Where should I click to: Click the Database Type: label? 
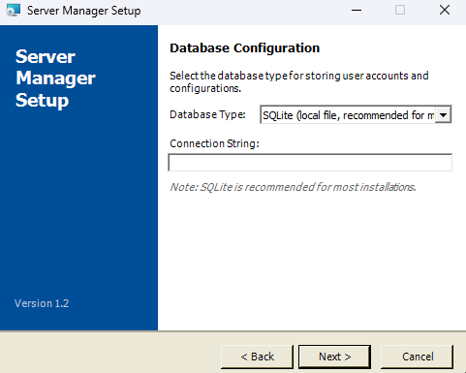click(207, 114)
